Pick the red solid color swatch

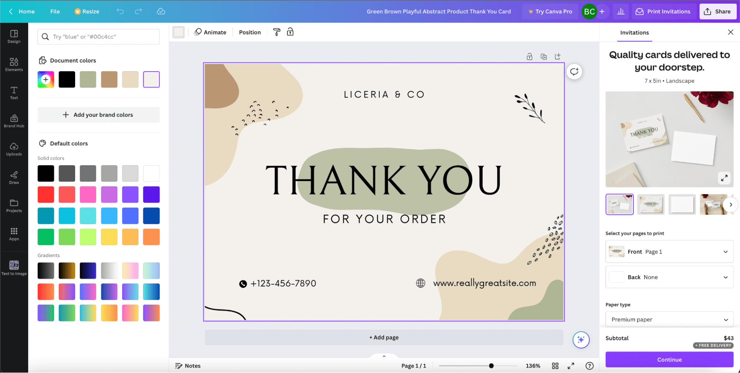tap(46, 194)
